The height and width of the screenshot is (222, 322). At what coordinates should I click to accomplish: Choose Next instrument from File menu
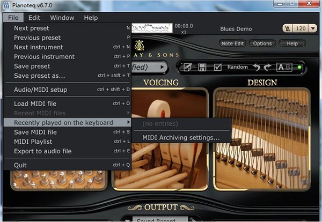(68, 47)
